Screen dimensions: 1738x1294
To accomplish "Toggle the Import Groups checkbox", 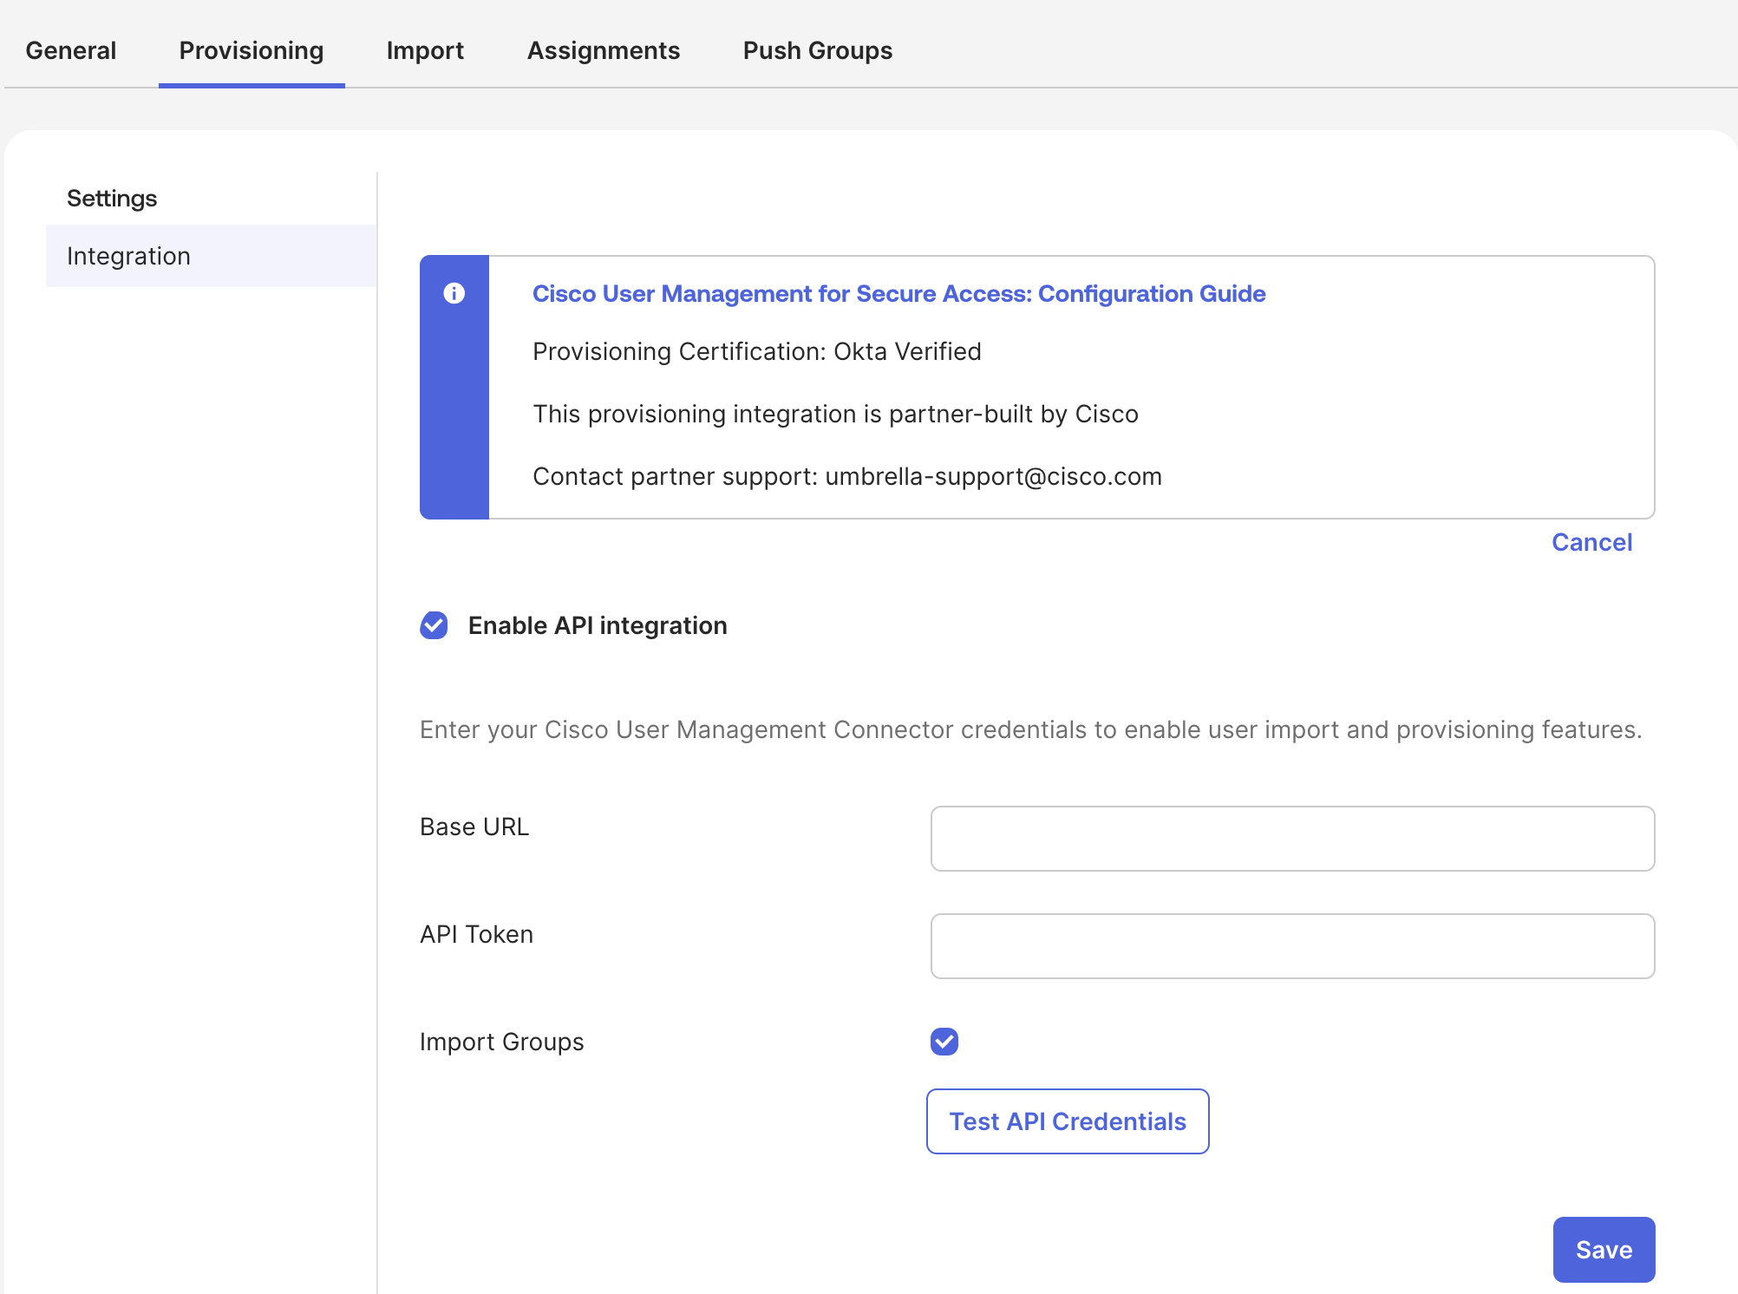I will point(944,1041).
